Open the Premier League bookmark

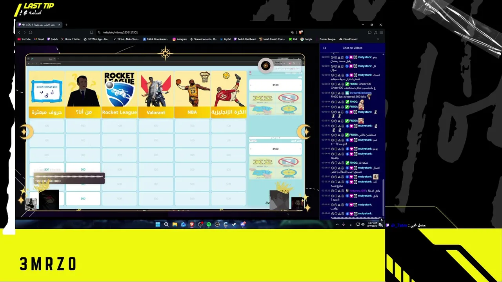coord(326,39)
